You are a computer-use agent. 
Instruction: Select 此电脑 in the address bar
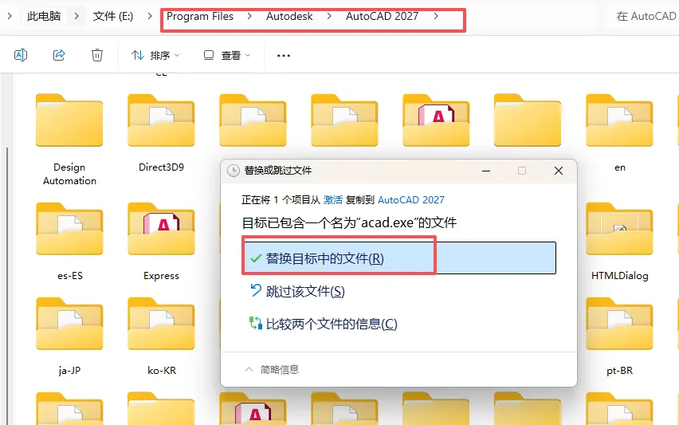[44, 17]
